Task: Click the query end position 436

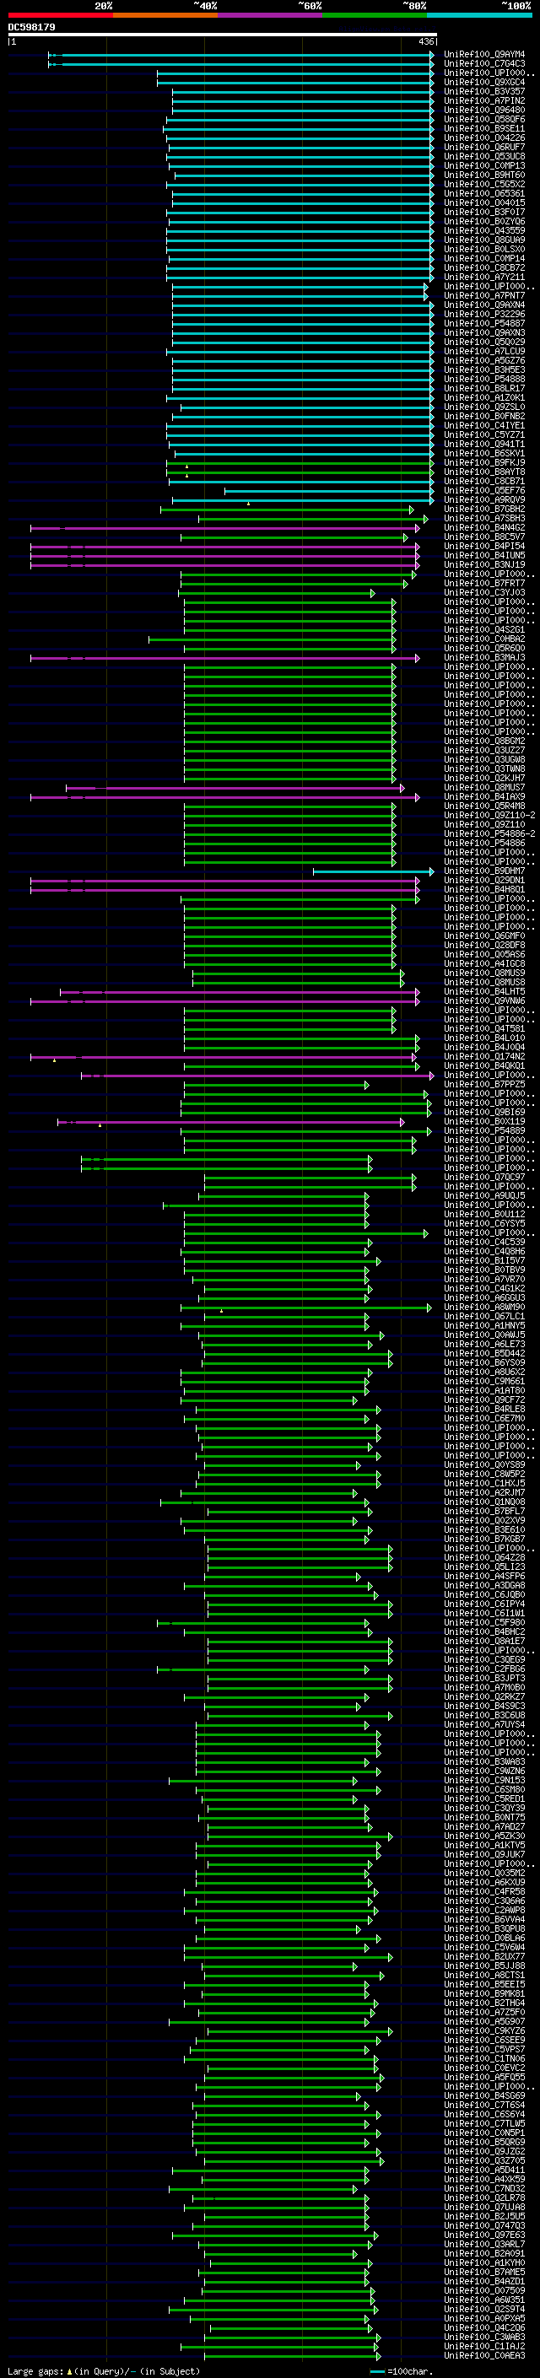Action: pos(426,41)
